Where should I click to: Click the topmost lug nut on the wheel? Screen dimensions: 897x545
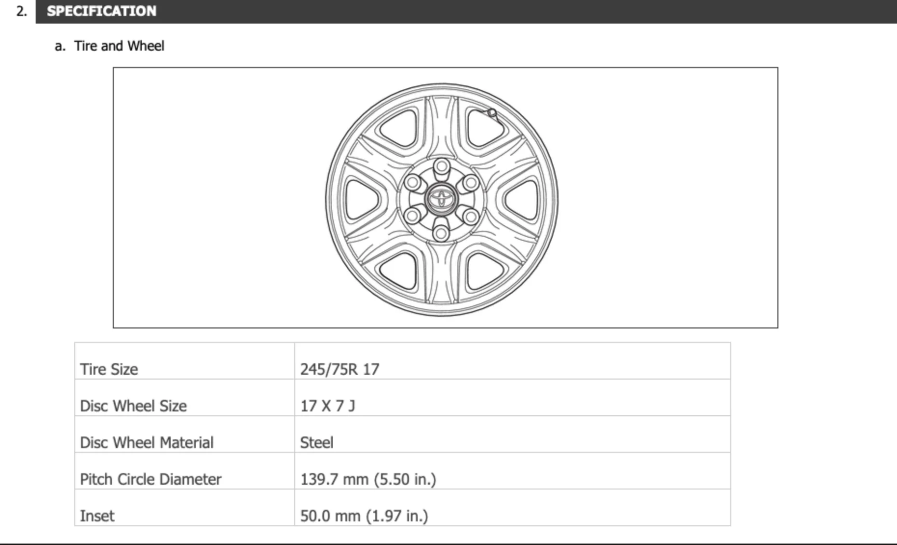[x=441, y=167]
